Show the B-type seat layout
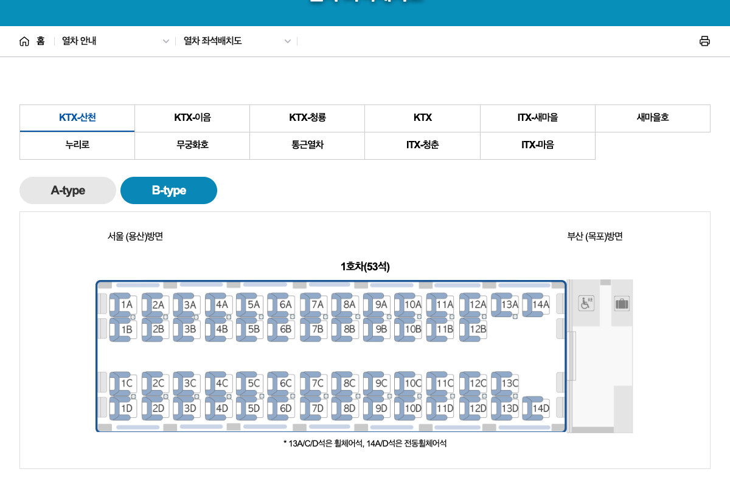The image size is (730, 486). (169, 190)
